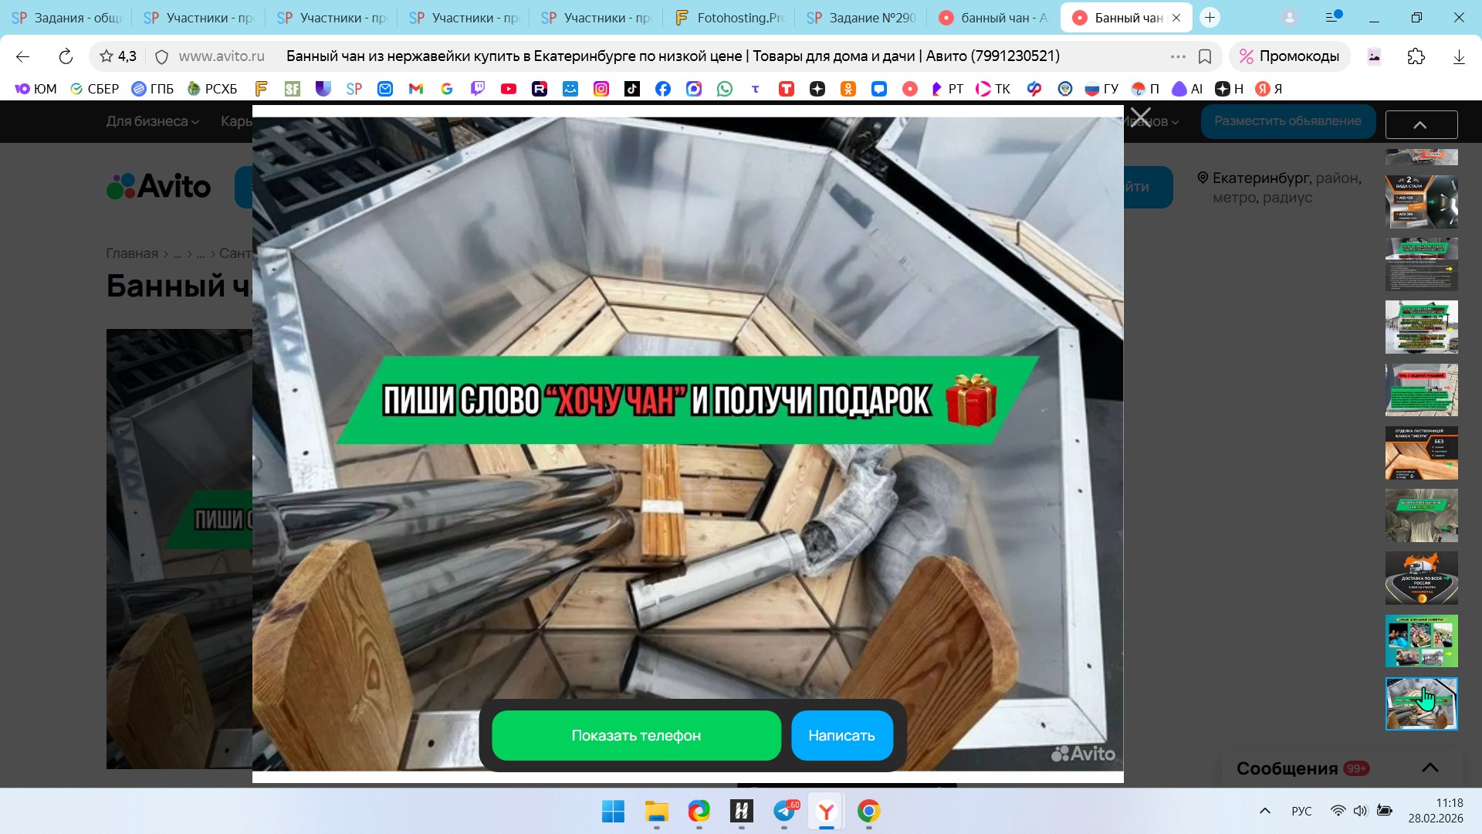This screenshot has width=1482, height=834.
Task: Open Instagram bookmark icon
Action: 601,89
